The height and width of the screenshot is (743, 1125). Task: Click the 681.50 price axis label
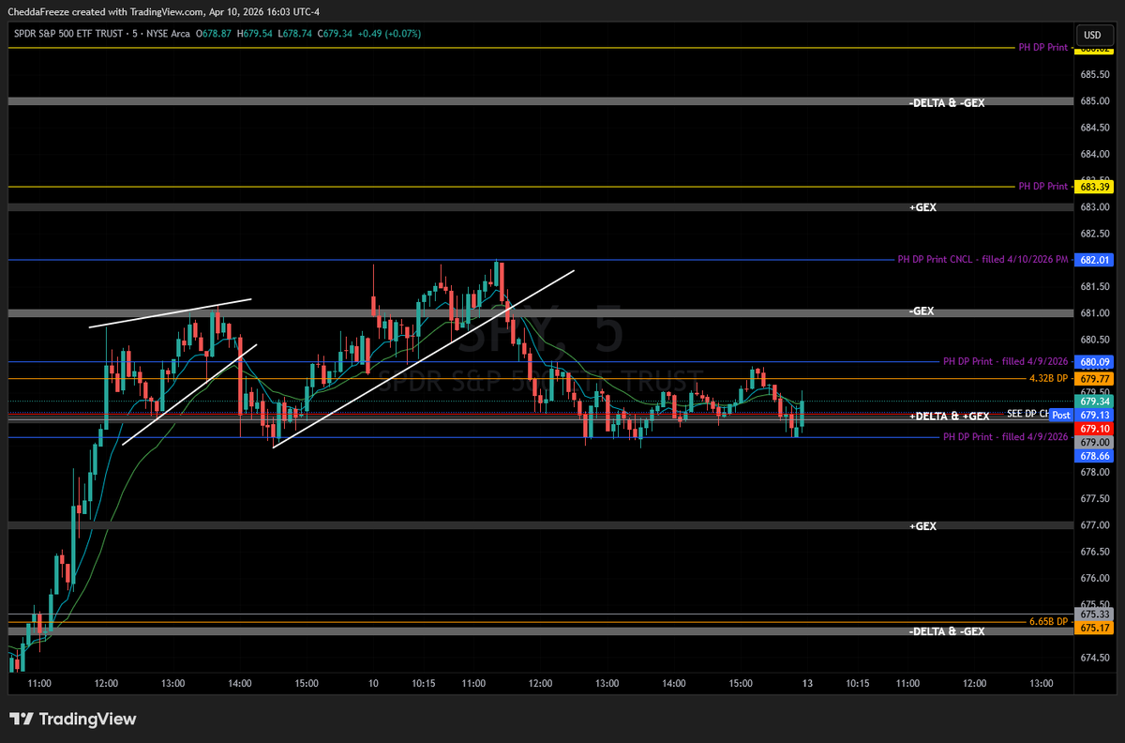point(1095,287)
